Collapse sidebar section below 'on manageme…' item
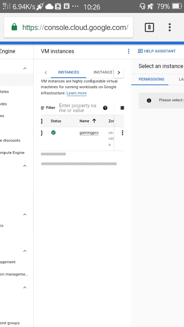The image size is (184, 327). pos(25,287)
